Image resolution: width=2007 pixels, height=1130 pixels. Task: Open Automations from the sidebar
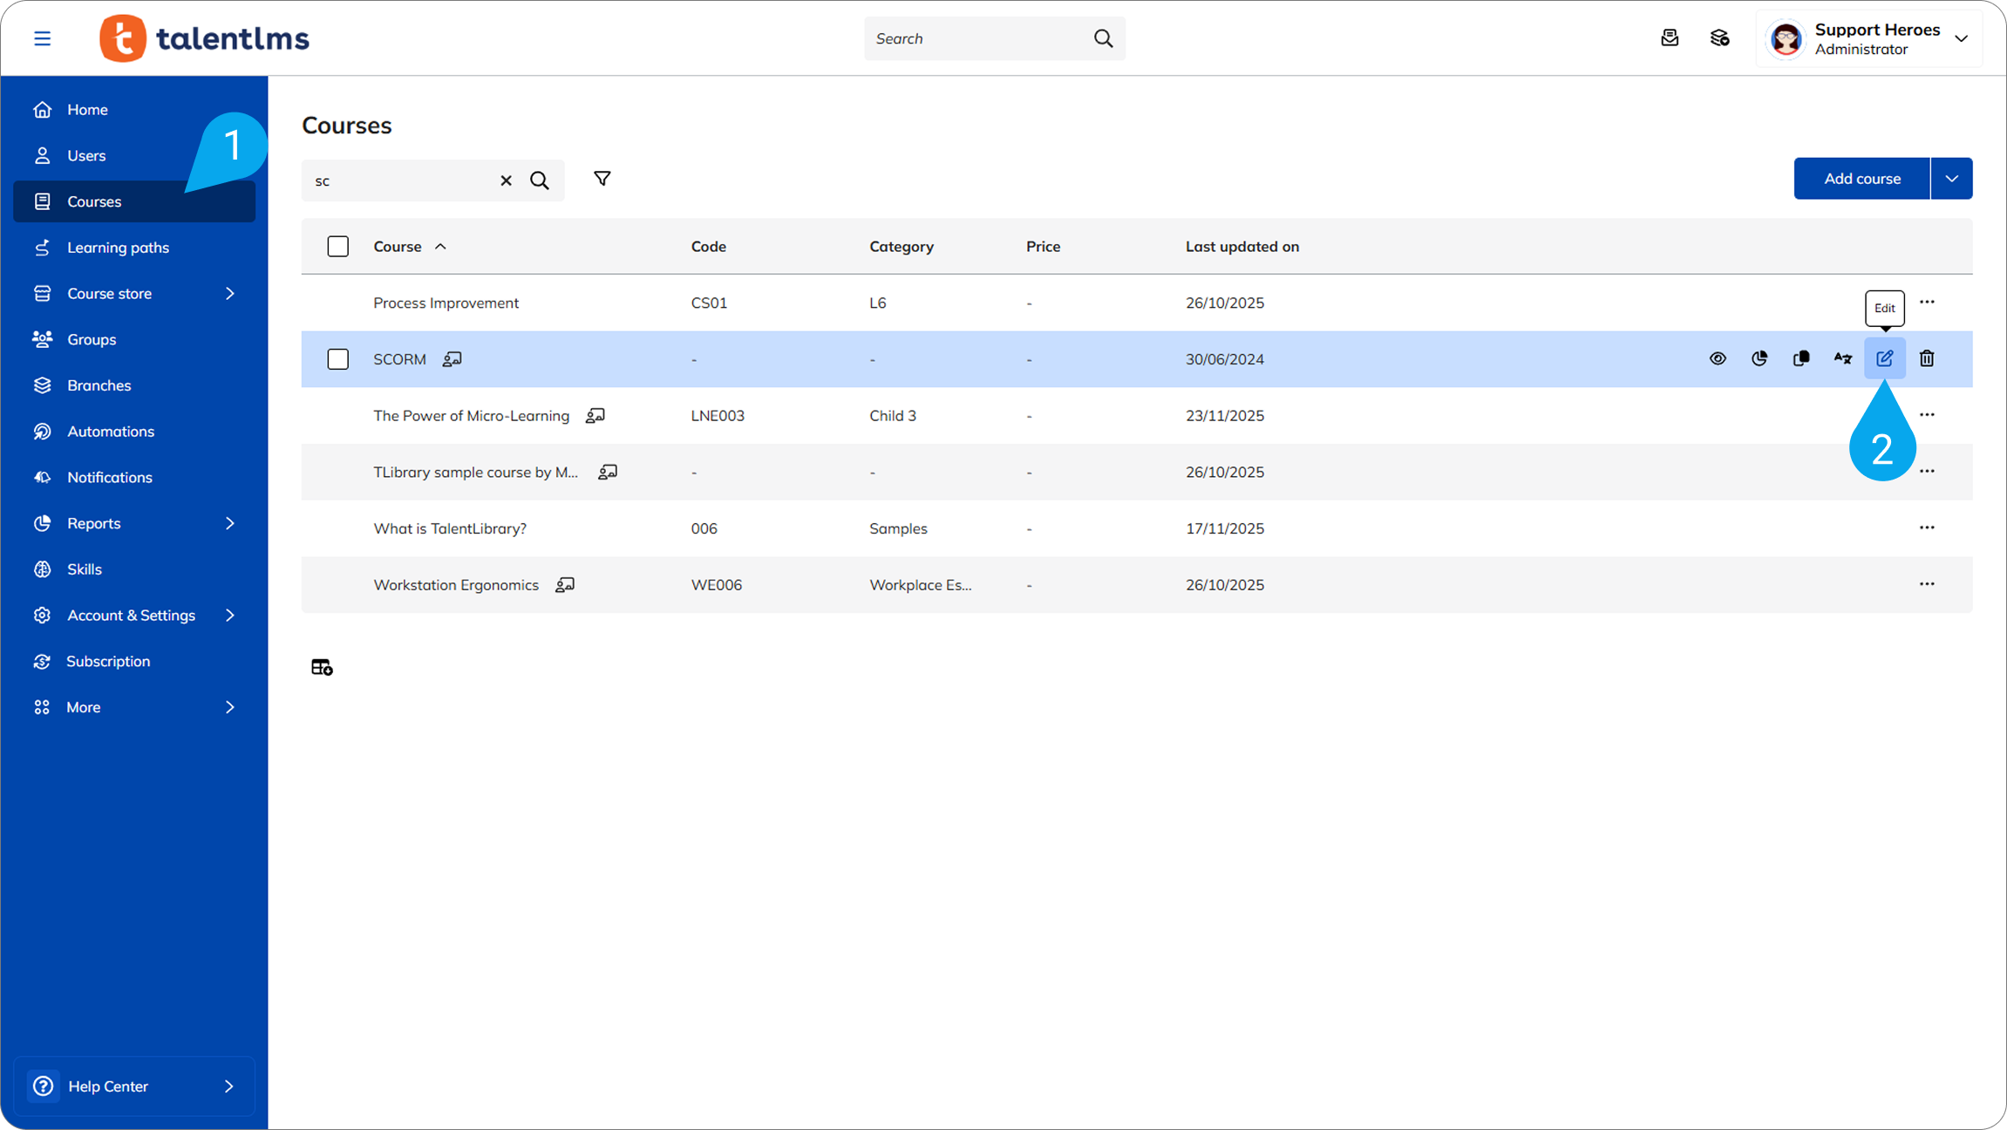[111, 432]
